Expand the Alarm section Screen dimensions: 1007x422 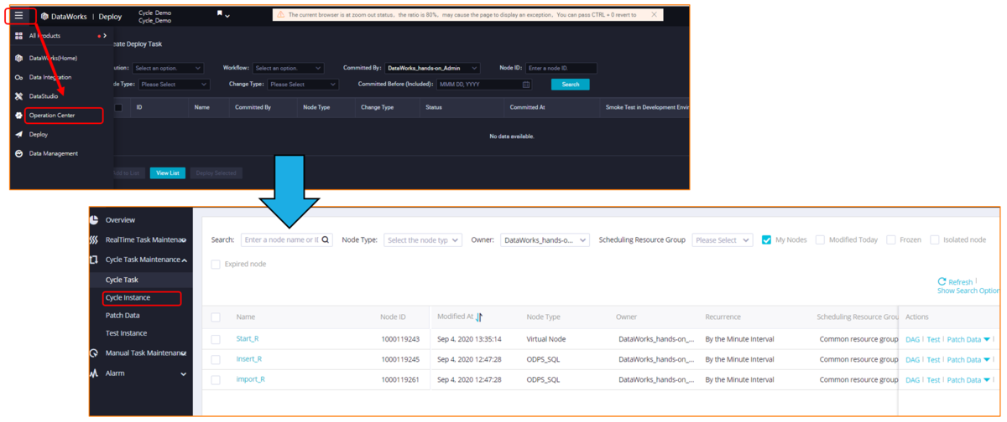(184, 373)
